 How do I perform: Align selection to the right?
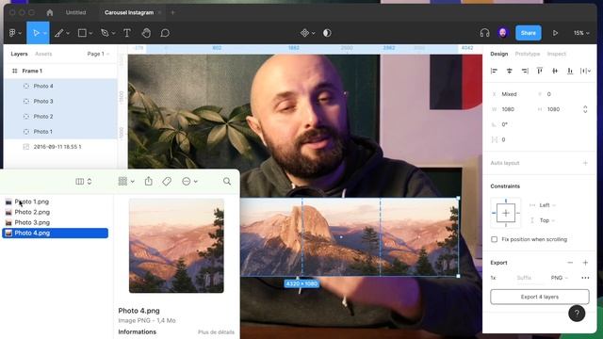point(525,71)
